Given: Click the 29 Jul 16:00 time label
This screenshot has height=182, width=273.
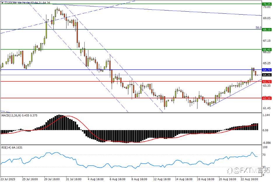Looking at the screenshot, I should [x=52, y=179].
